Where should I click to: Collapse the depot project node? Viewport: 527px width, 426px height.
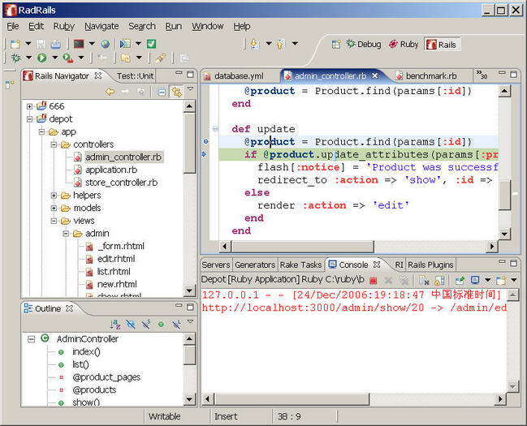tap(29, 119)
